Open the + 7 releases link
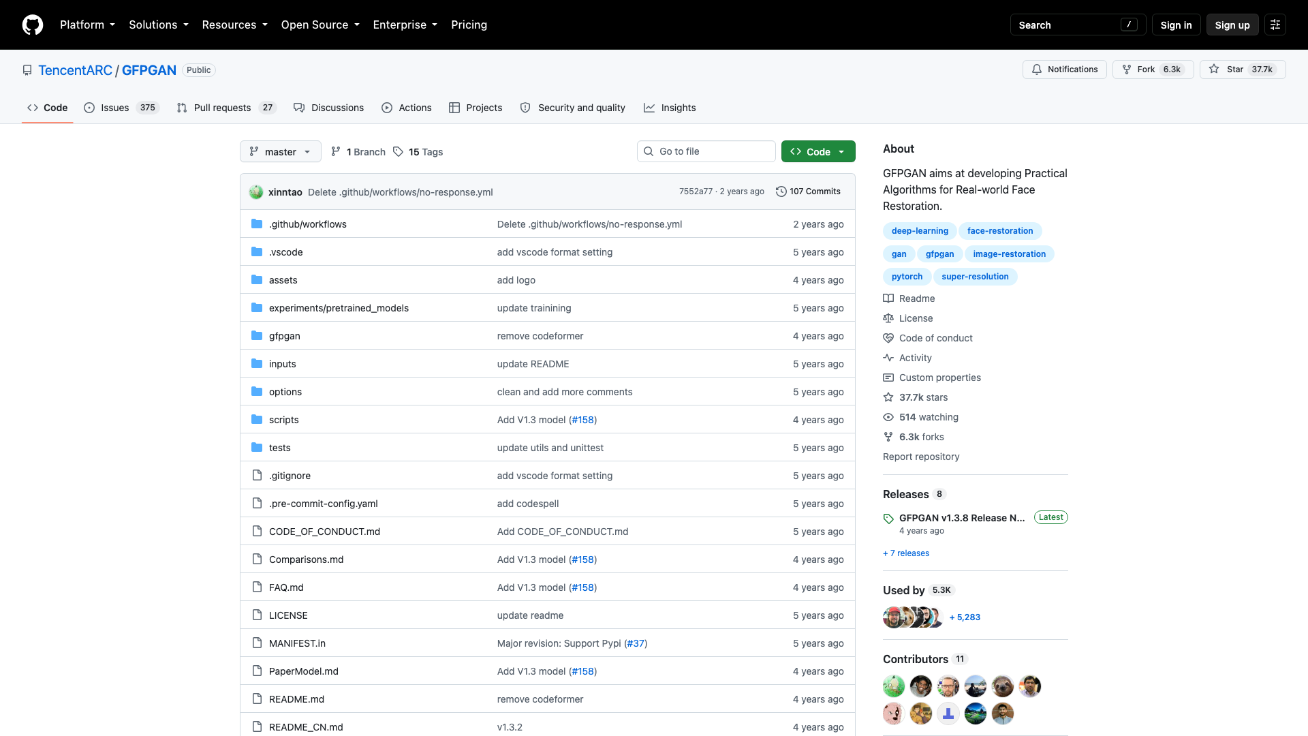 (x=906, y=553)
